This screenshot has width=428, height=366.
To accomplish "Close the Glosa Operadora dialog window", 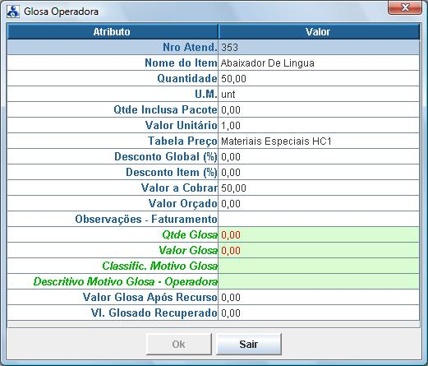I will click(x=404, y=8).
